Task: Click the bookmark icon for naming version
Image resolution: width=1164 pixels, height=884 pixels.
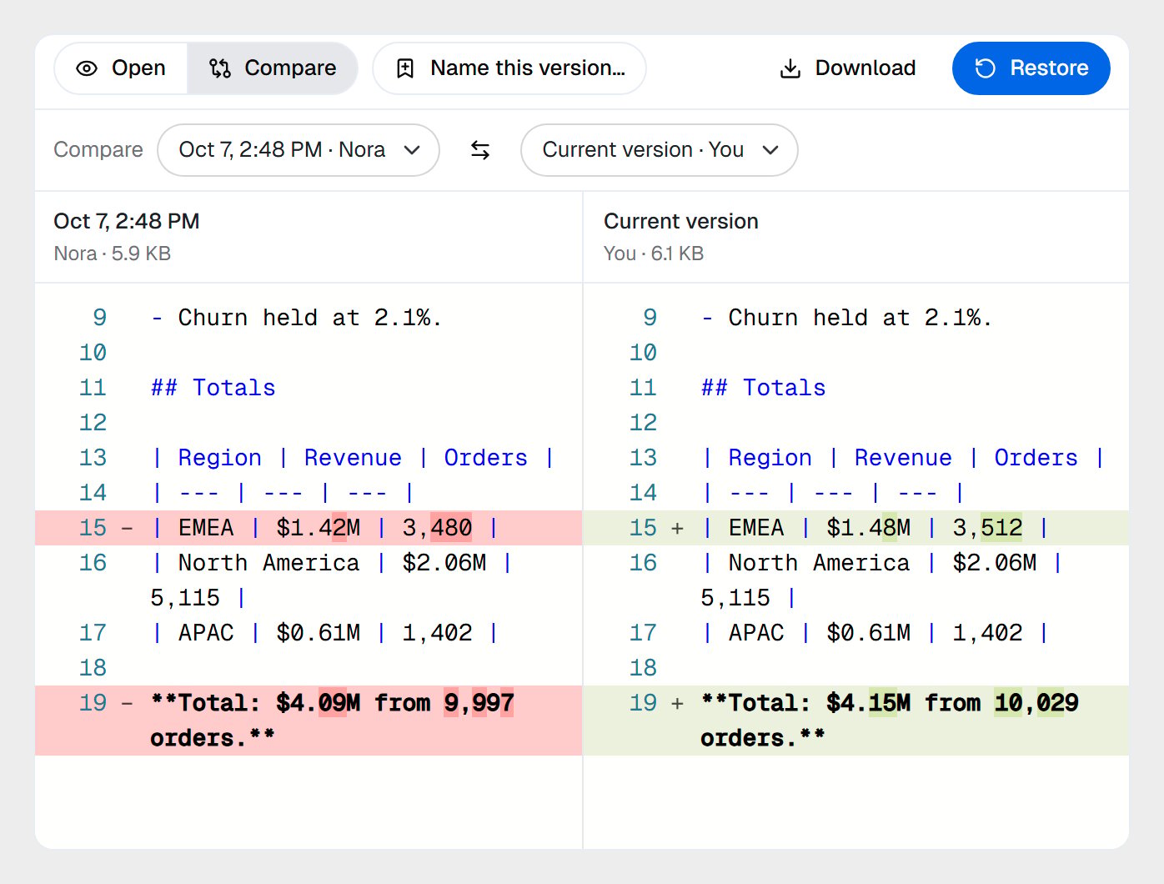Action: (405, 68)
